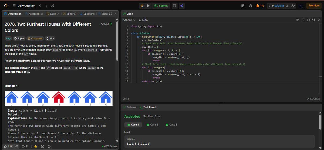Submit the solution
Image resolution: width=324 pixels, height=150 pixels.
click(161, 6)
